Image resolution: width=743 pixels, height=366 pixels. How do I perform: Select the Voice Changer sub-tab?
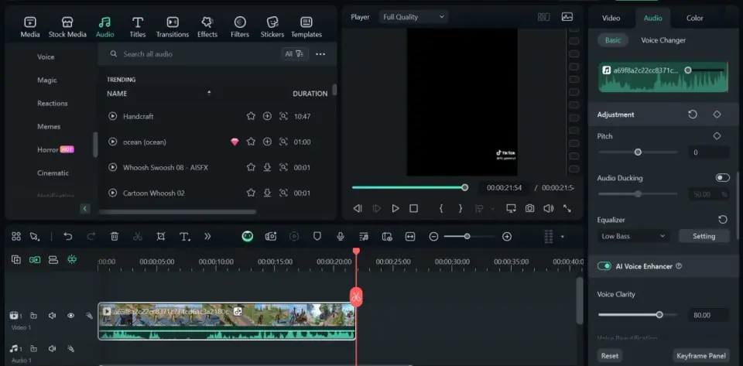tap(663, 40)
